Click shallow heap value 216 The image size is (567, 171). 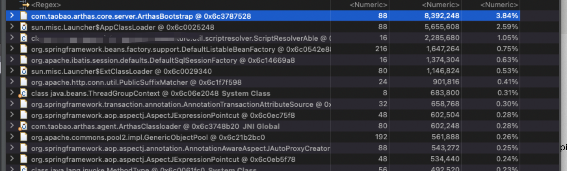point(381,49)
